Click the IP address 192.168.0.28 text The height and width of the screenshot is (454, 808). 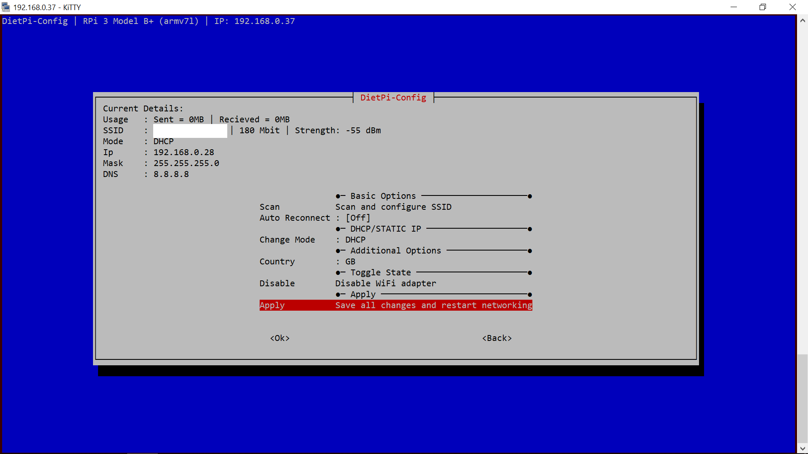point(183,152)
